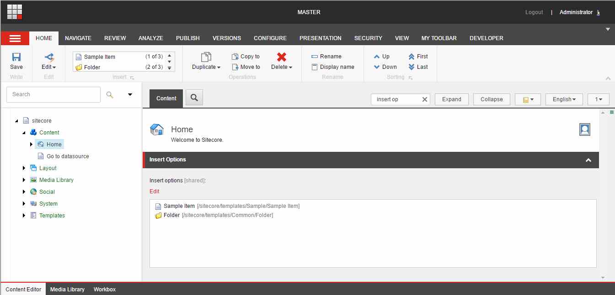Open the yellow icon dropdown next to Collapse

(x=528, y=99)
